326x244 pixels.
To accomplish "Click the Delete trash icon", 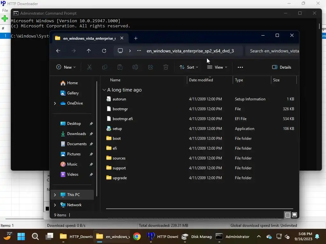I will [x=166, y=67].
